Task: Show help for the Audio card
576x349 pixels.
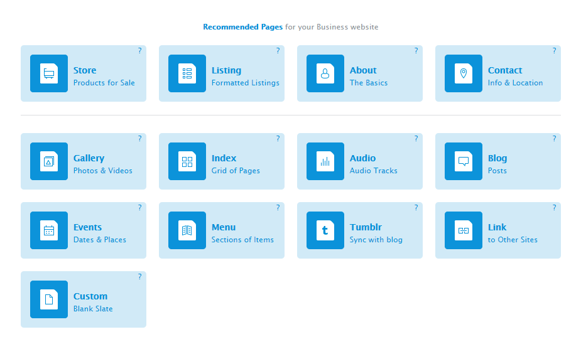Action: [416, 138]
